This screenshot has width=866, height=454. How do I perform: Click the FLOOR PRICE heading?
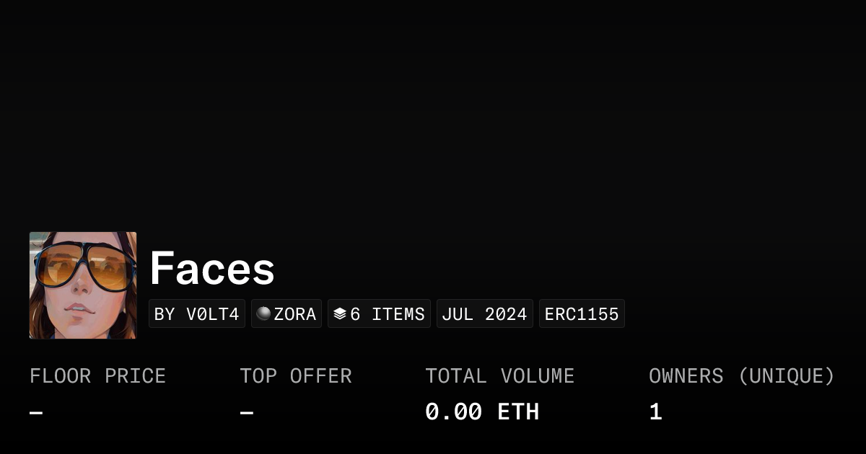tap(97, 376)
